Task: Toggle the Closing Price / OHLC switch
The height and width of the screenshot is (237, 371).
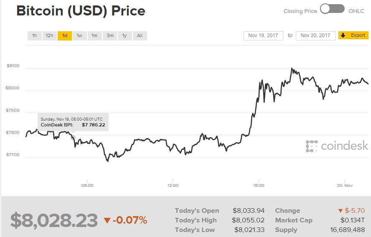Action: click(x=332, y=9)
